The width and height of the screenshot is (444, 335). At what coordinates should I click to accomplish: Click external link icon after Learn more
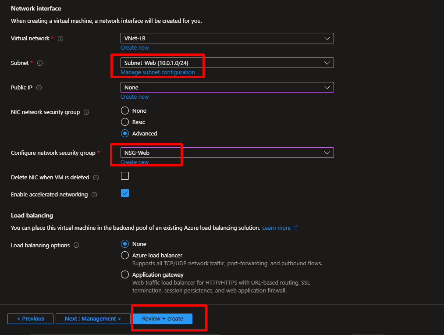pos(295,228)
